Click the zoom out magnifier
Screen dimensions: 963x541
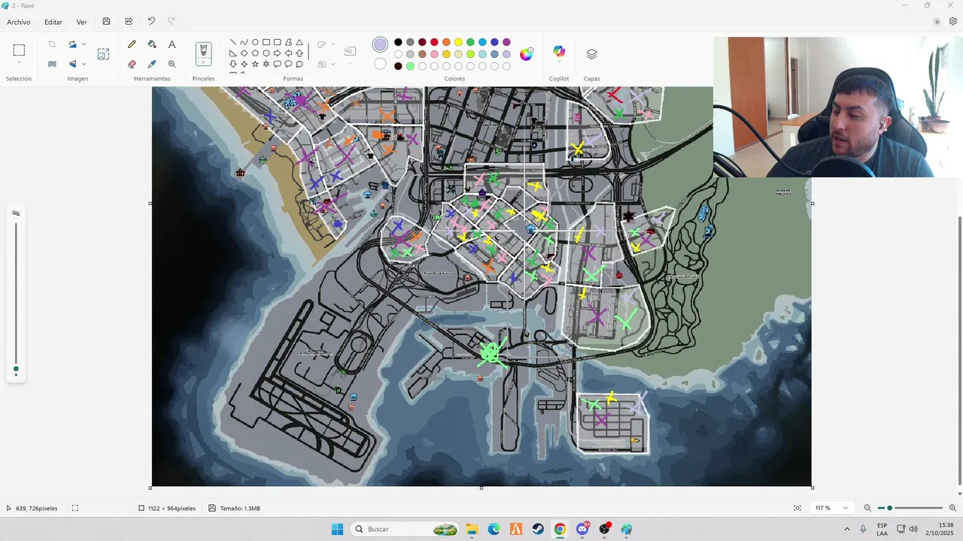coord(867,508)
